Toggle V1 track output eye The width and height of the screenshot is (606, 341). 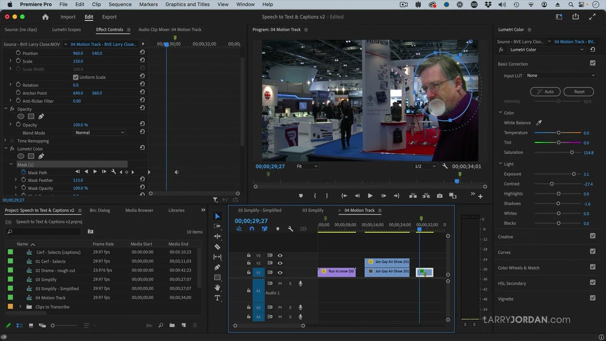(x=280, y=272)
